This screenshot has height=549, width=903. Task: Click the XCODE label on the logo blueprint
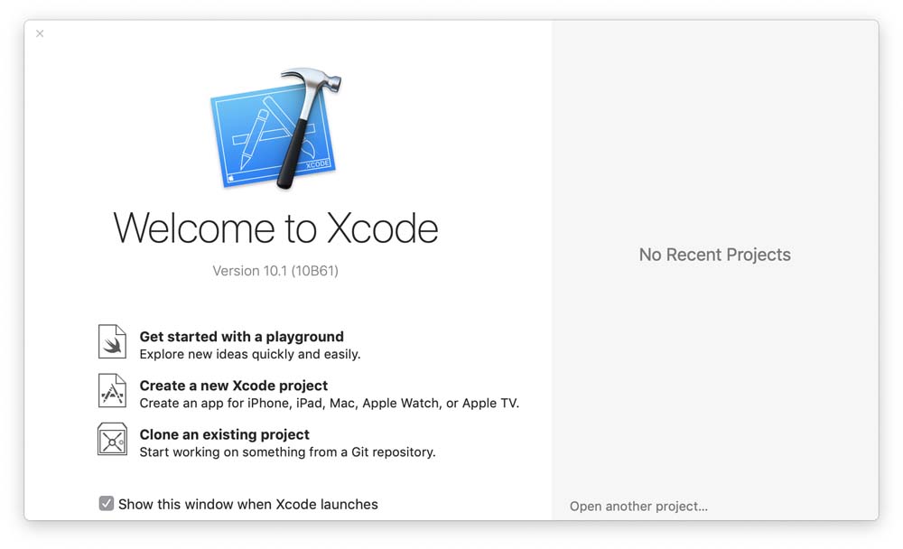(317, 165)
